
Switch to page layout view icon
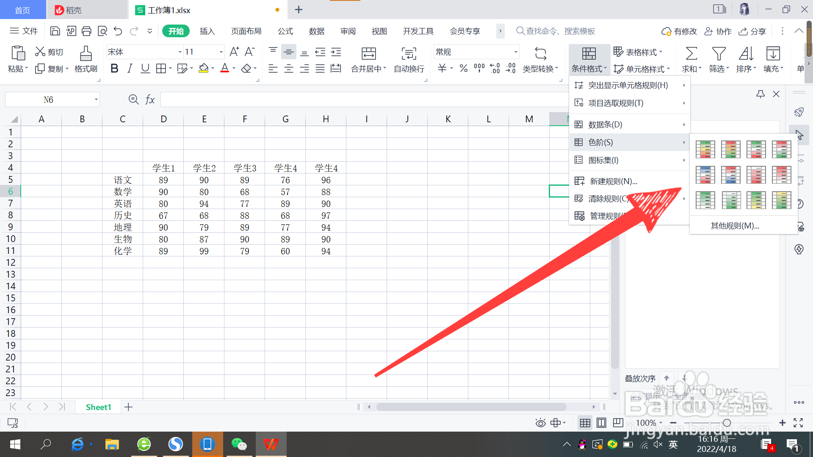coord(601,423)
